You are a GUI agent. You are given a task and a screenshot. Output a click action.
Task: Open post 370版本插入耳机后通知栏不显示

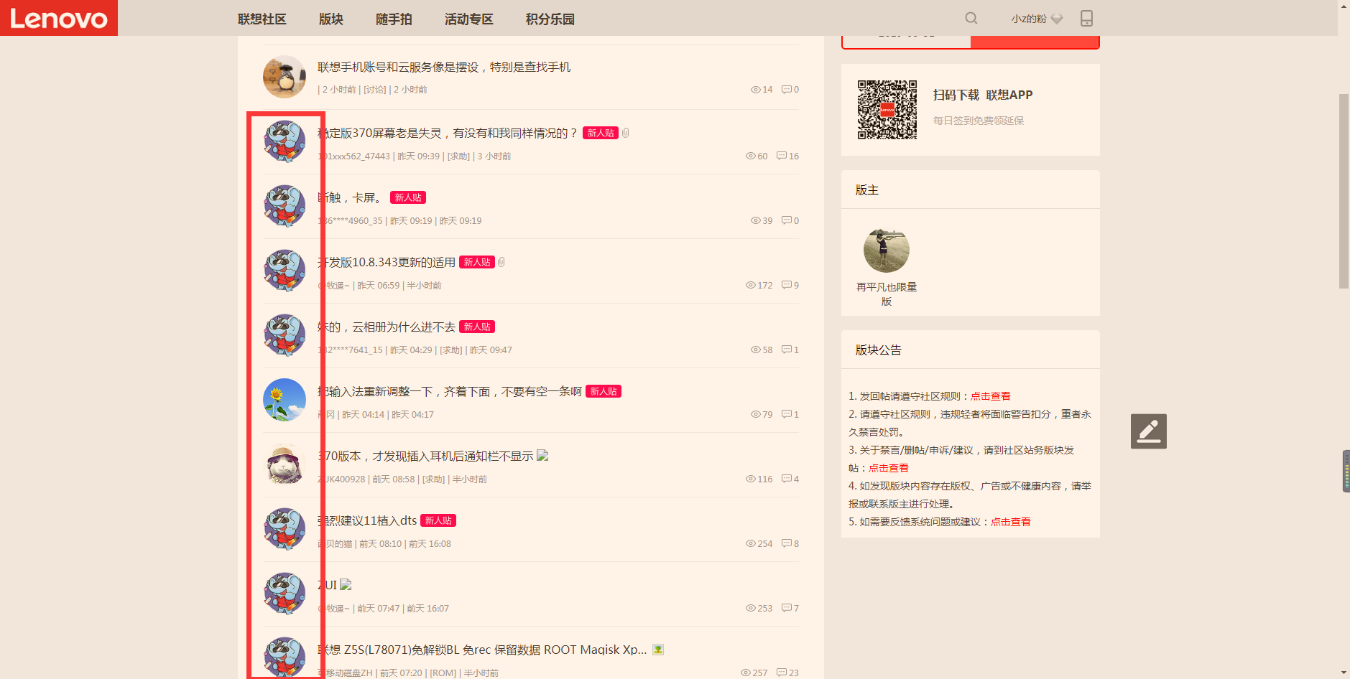(425, 456)
